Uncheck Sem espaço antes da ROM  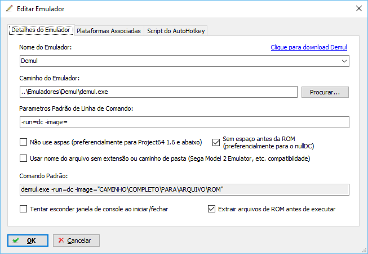[216, 142]
